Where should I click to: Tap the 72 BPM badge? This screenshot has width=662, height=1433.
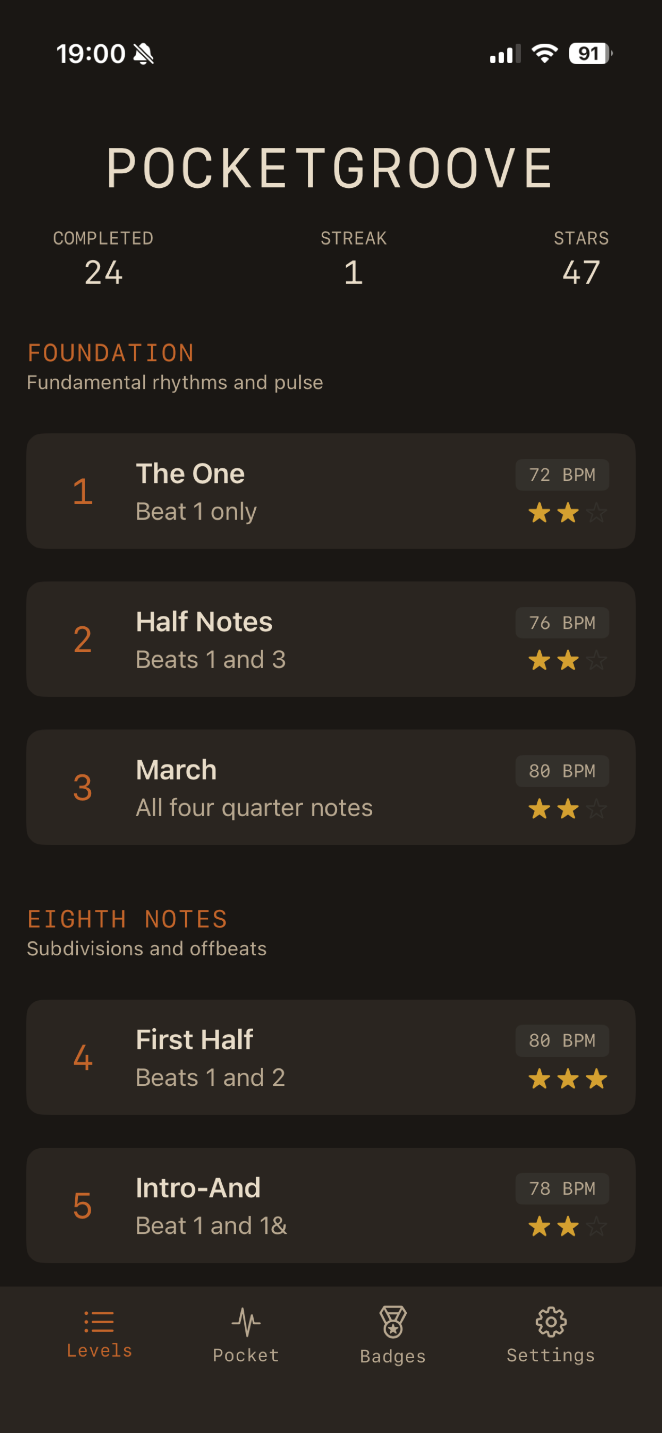(562, 475)
